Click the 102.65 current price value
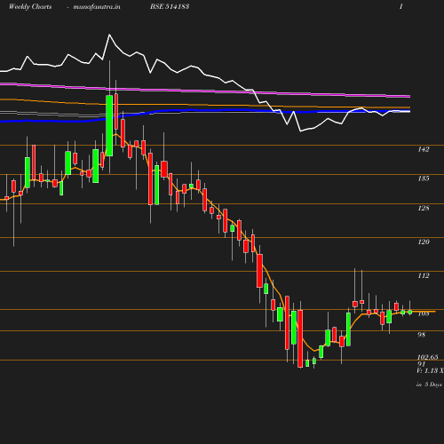Screen dimensions: 444x444 pos(428,357)
